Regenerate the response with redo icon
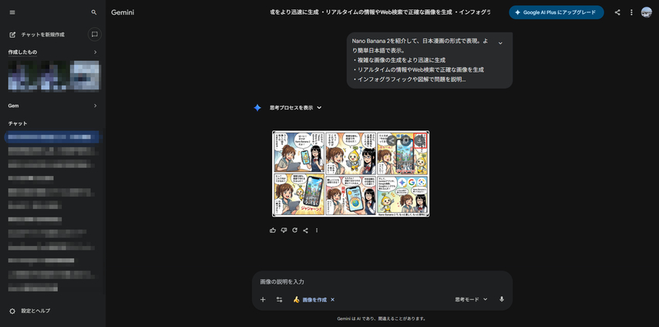The image size is (659, 327). [294, 231]
